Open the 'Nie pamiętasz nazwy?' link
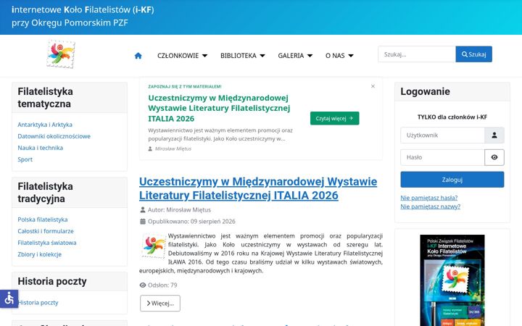This screenshot has width=522, height=326. point(430,206)
